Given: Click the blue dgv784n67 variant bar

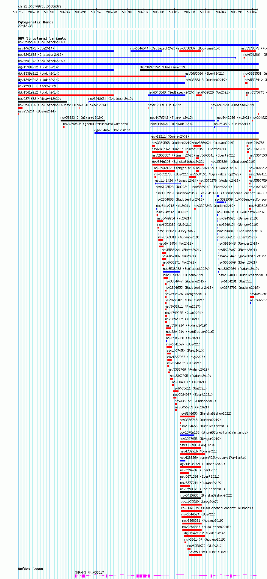Looking at the screenshot, I should pos(176,133).
